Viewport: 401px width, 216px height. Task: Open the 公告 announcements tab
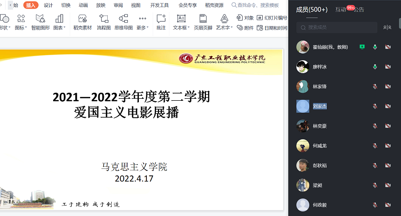pyautogui.click(x=359, y=10)
